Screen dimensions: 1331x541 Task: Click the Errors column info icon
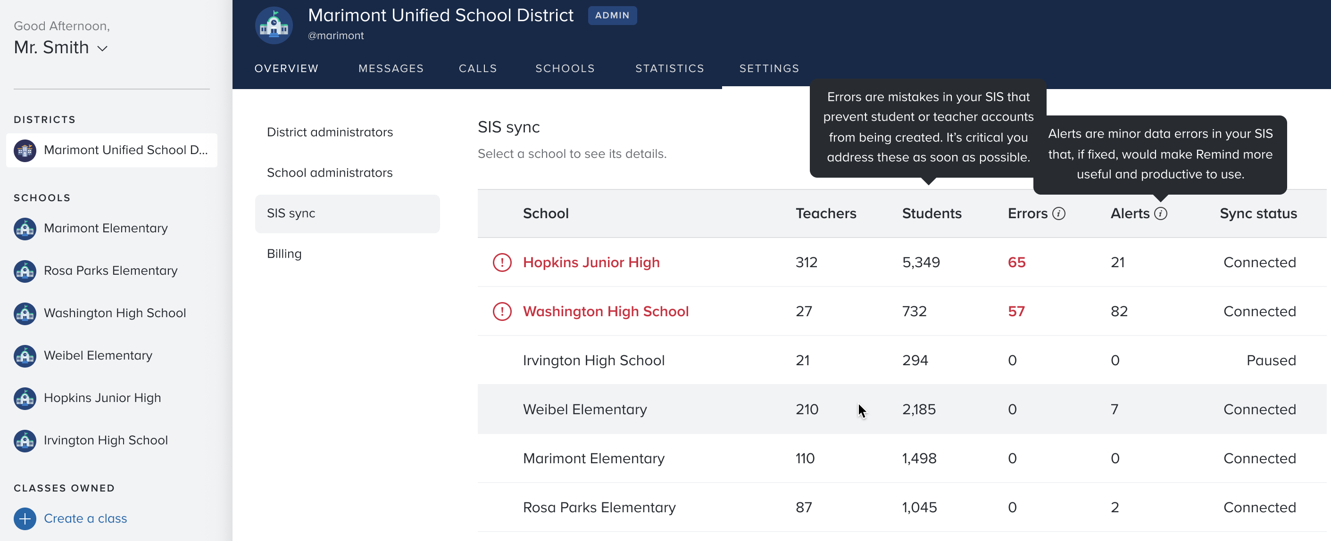pos(1059,213)
